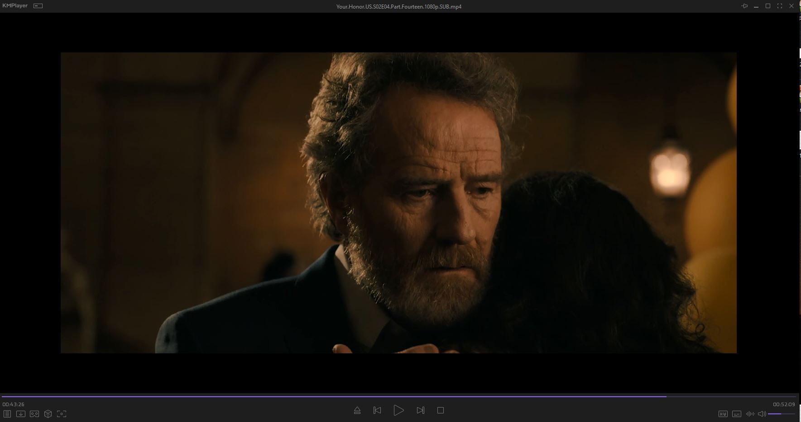The image size is (801, 422).
Task: Toggle pin window always on top
Action: [744, 6]
